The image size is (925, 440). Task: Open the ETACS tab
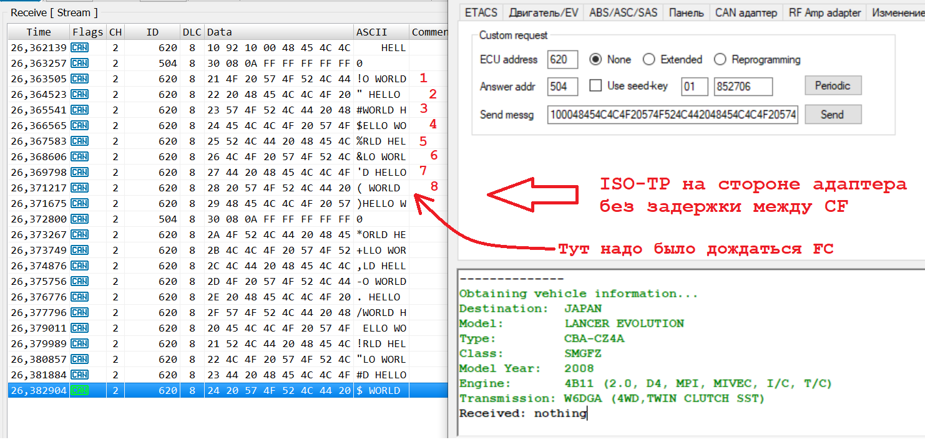pyautogui.click(x=481, y=12)
